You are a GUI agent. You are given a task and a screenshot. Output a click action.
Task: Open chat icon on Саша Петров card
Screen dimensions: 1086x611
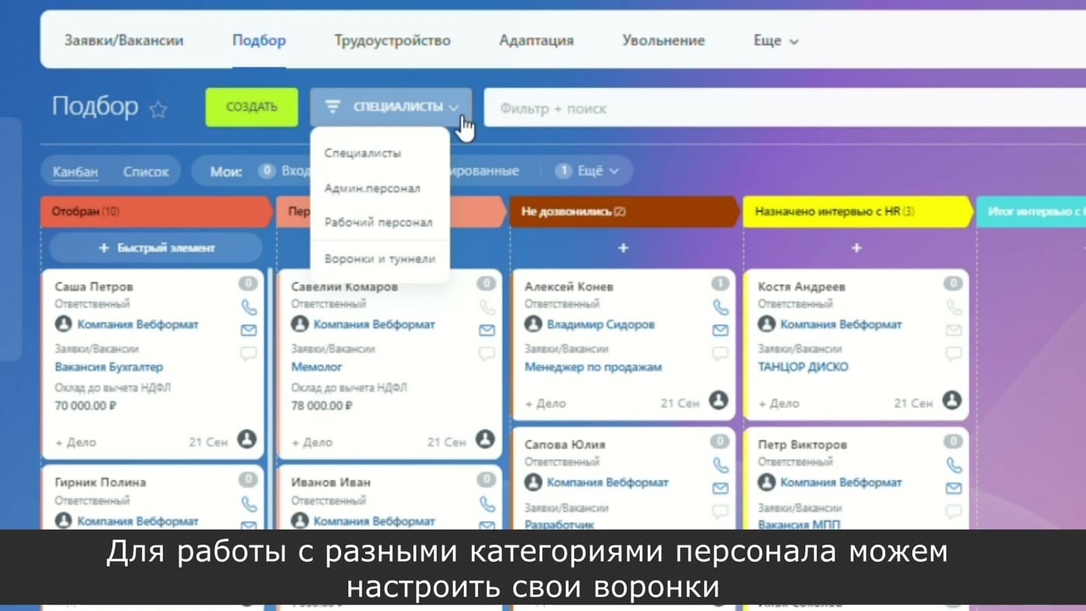pos(248,354)
